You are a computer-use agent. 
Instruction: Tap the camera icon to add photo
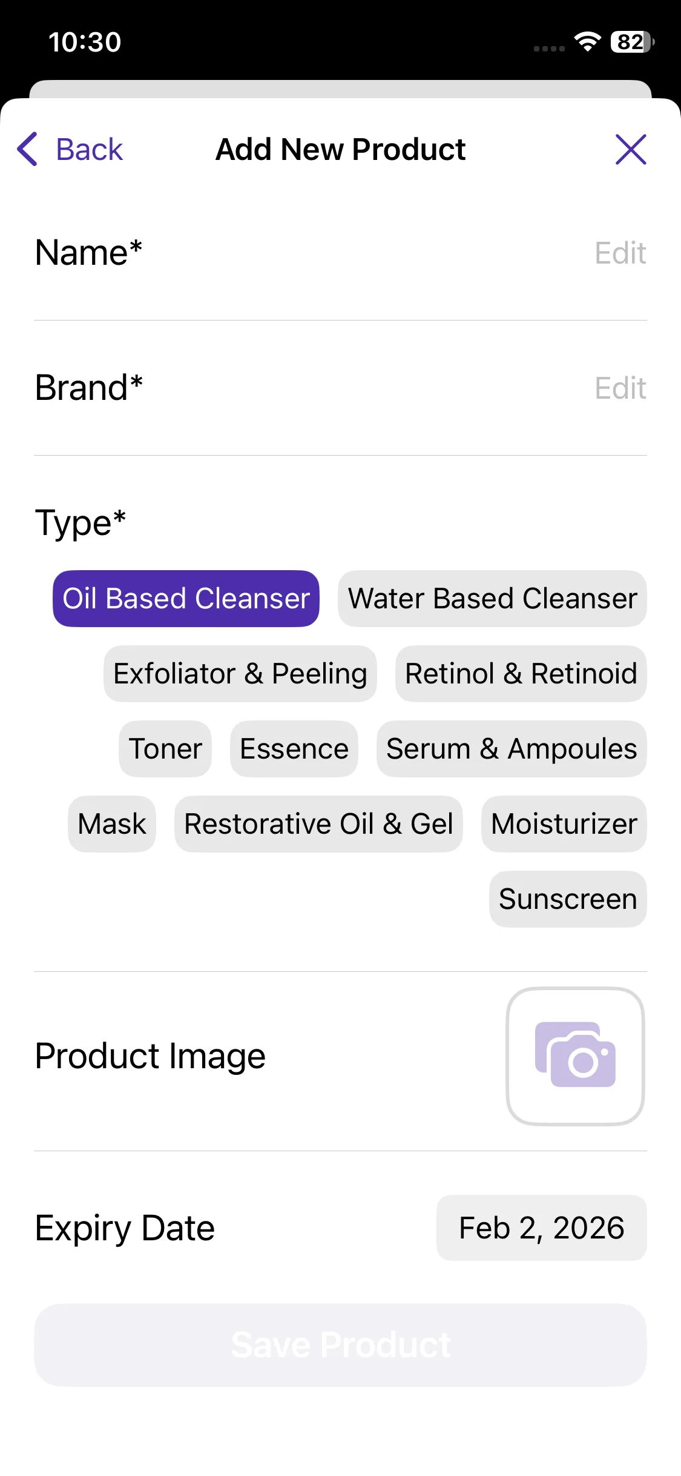[575, 1056]
